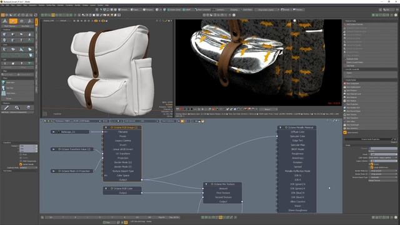Collapse the Octane Mix Texture node triangle
400x225 pixels.
[206, 184]
